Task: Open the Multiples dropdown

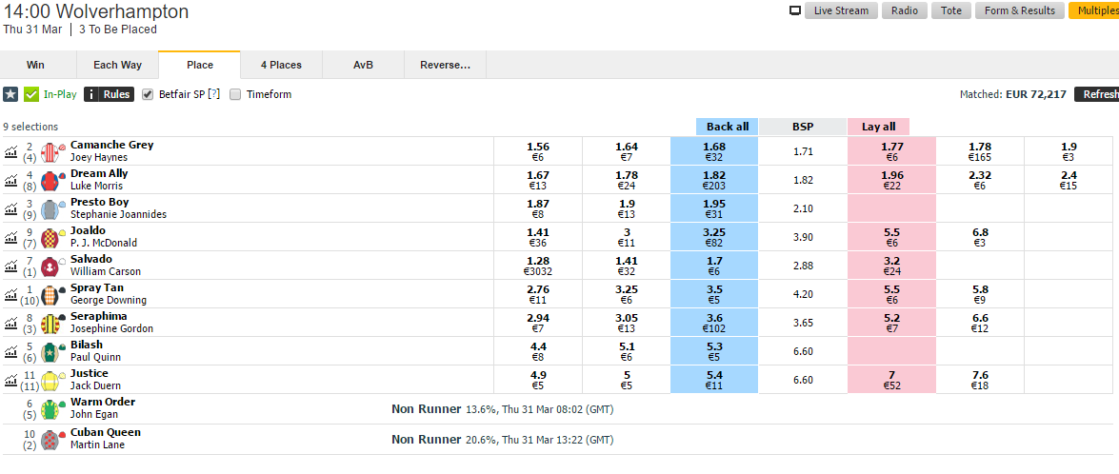Action: 1093,10
